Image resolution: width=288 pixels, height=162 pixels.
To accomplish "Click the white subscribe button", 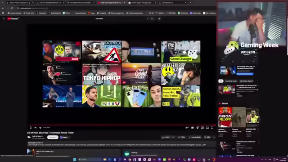I will tap(53, 137).
